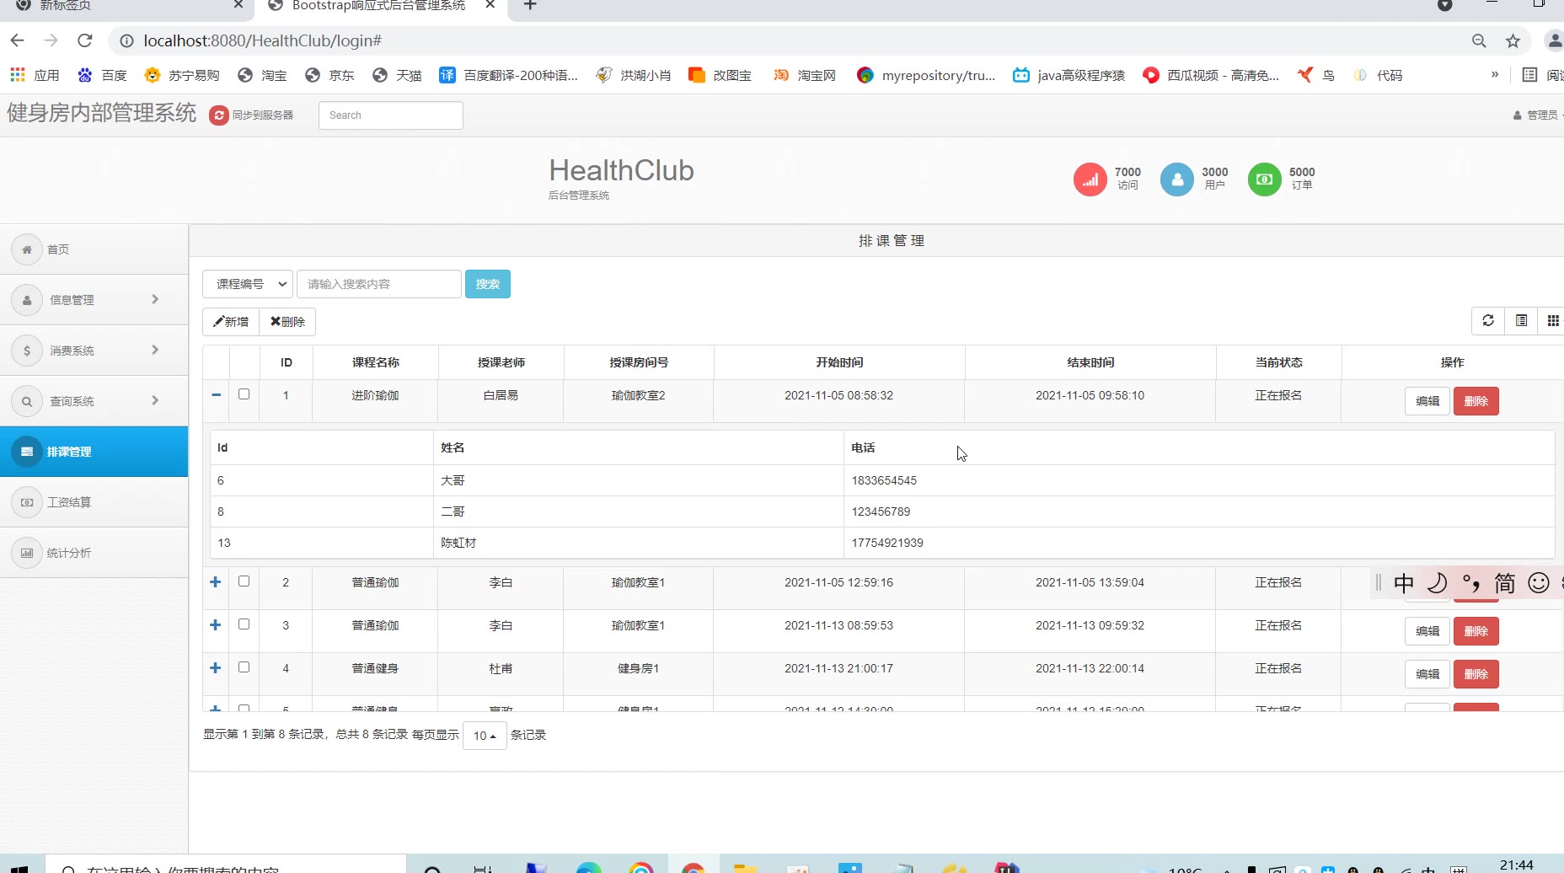
Task: Open the 百度 bookmark
Action: (102, 75)
